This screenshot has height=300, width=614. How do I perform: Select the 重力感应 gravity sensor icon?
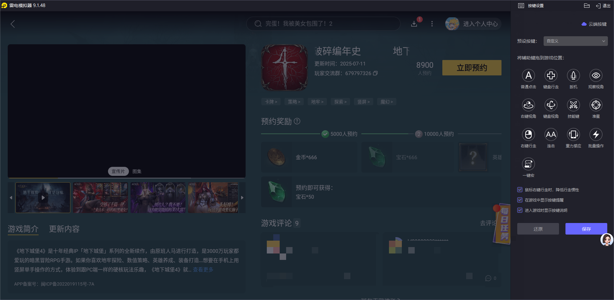click(573, 135)
